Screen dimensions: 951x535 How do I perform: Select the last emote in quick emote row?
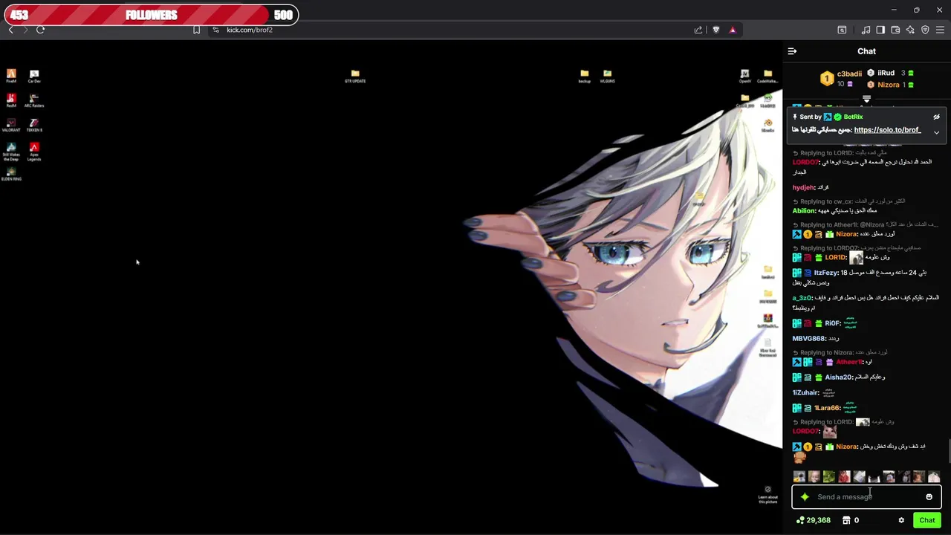click(934, 477)
